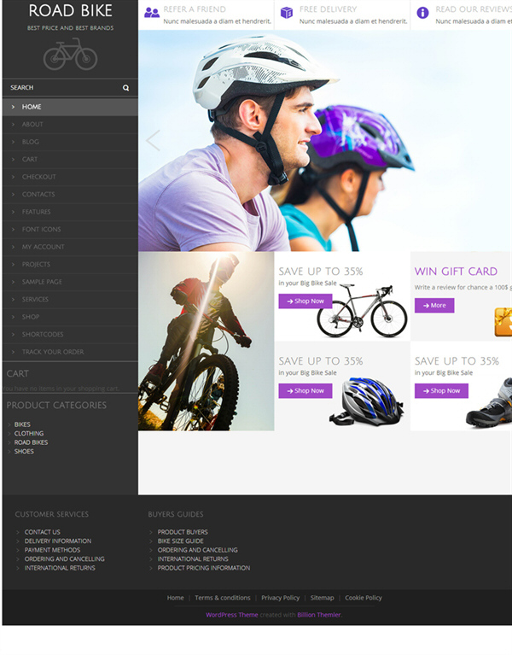Open the Privacy Policy footer link
The width and height of the screenshot is (512, 655).
[280, 598]
